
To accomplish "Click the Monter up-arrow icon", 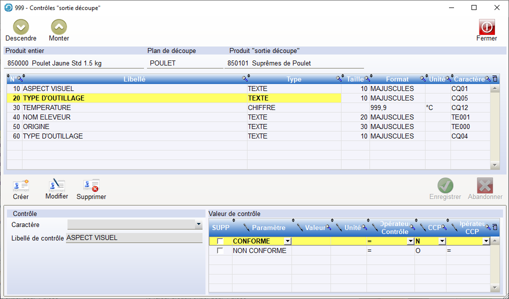I will coord(59,27).
